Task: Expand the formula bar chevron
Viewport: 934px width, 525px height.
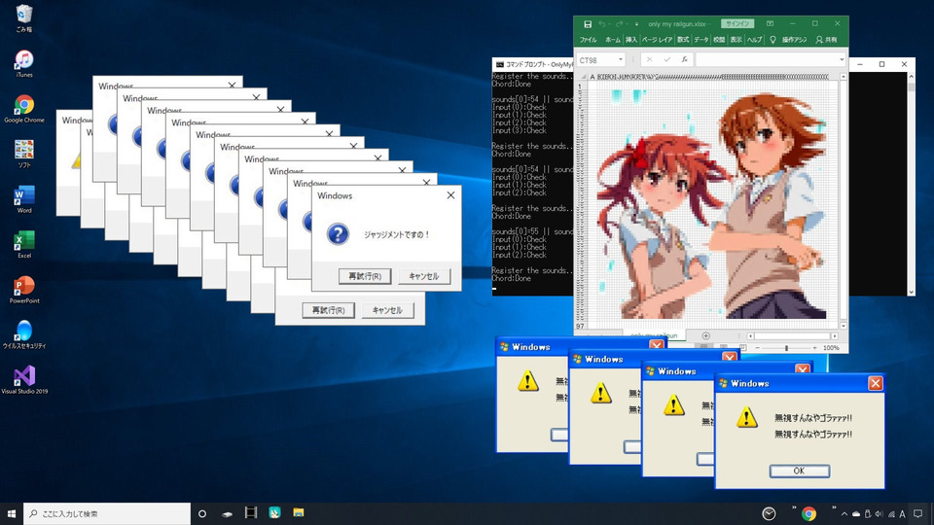Action: (841, 59)
